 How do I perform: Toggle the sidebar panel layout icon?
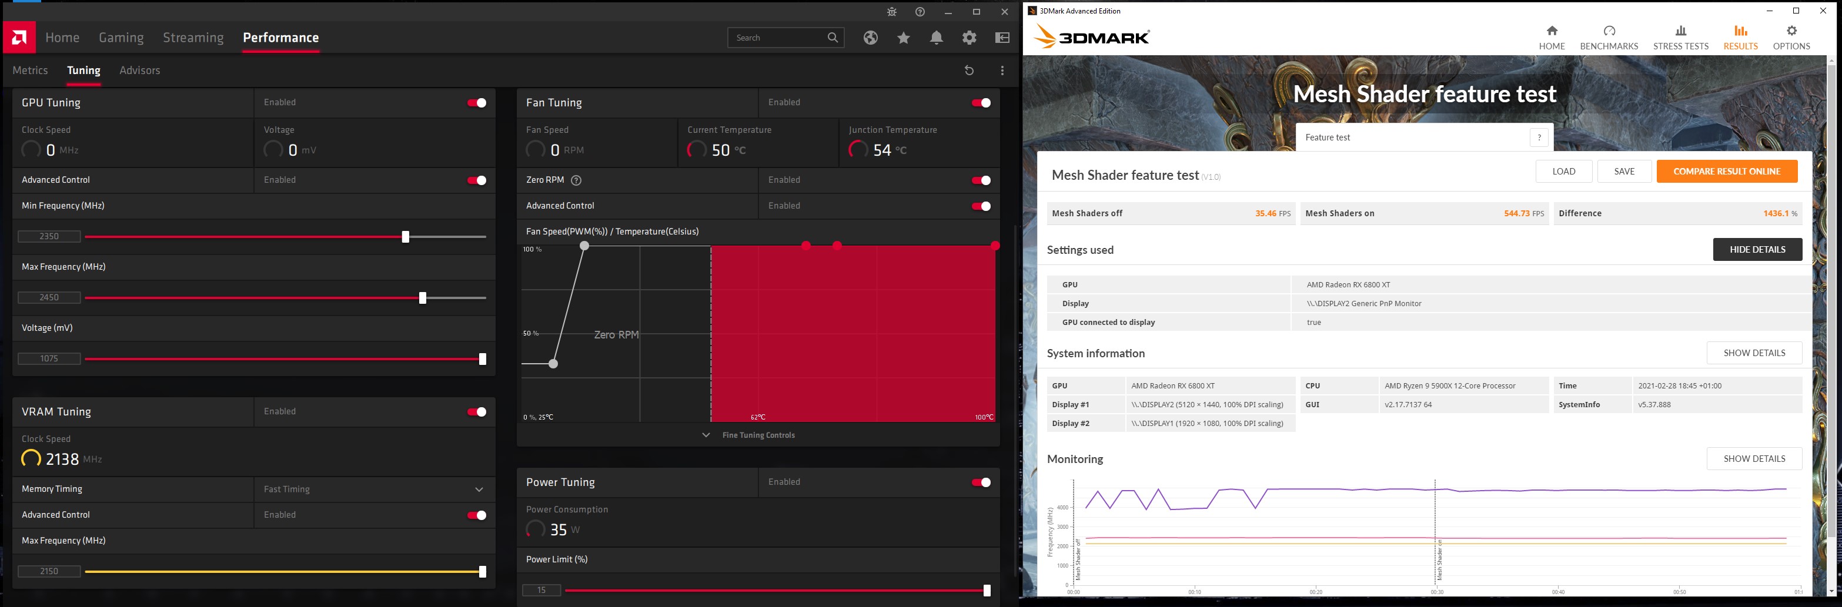pos(1002,38)
